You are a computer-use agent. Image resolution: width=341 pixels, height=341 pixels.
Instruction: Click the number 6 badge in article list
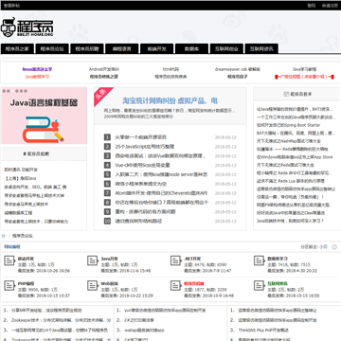(107, 184)
